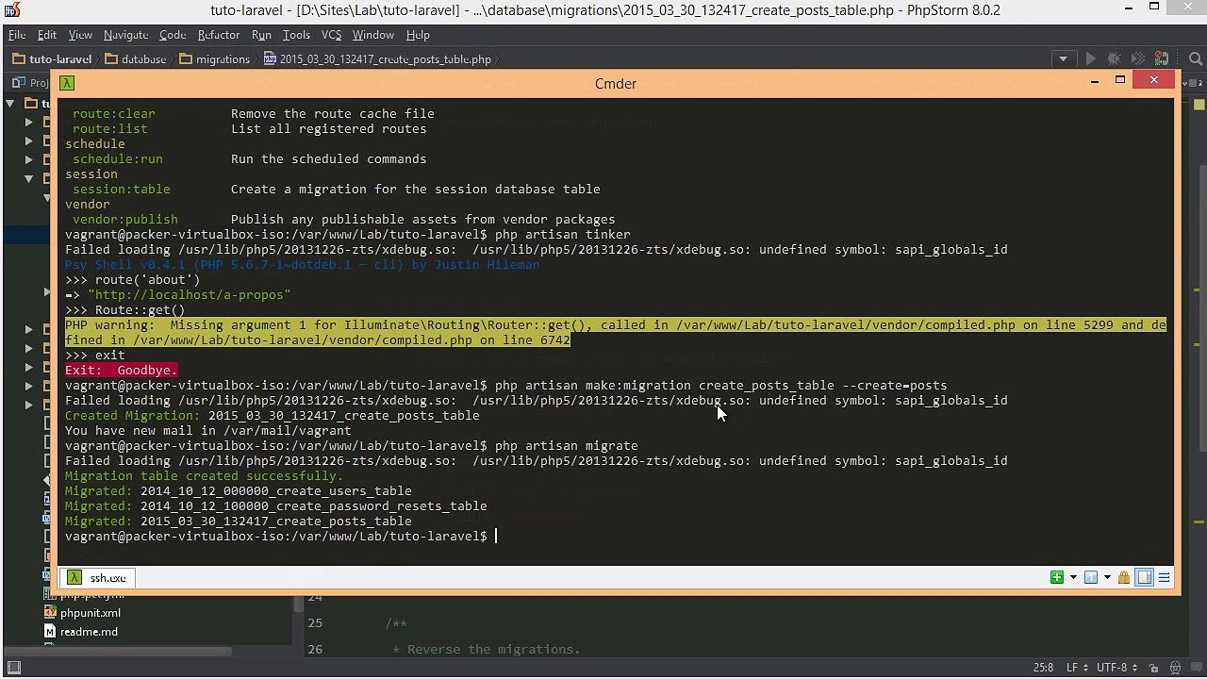Click the highlighted PHP warning line in terminal
The height and width of the screenshot is (679, 1207).
[x=615, y=333]
